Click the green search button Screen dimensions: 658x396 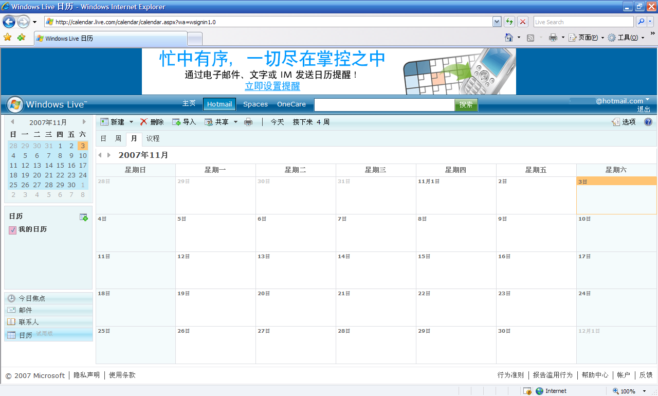tap(466, 105)
